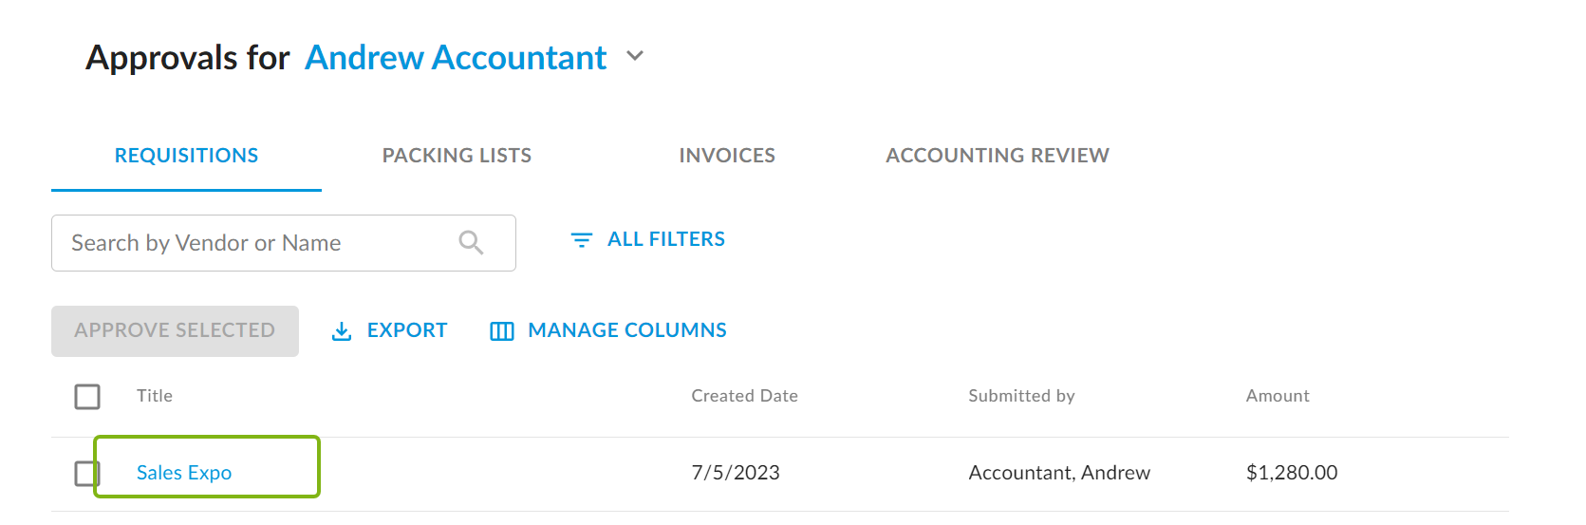Click the magnifying glass search icon

click(471, 243)
